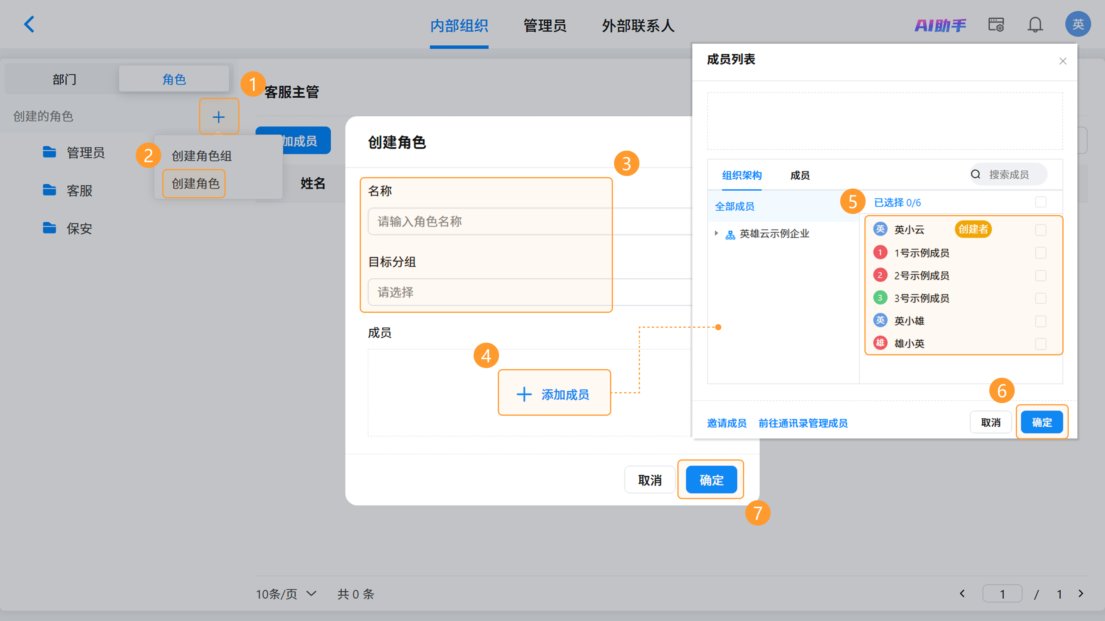Open the 10条/页 page size dropdown
The height and width of the screenshot is (621, 1105).
286,594
